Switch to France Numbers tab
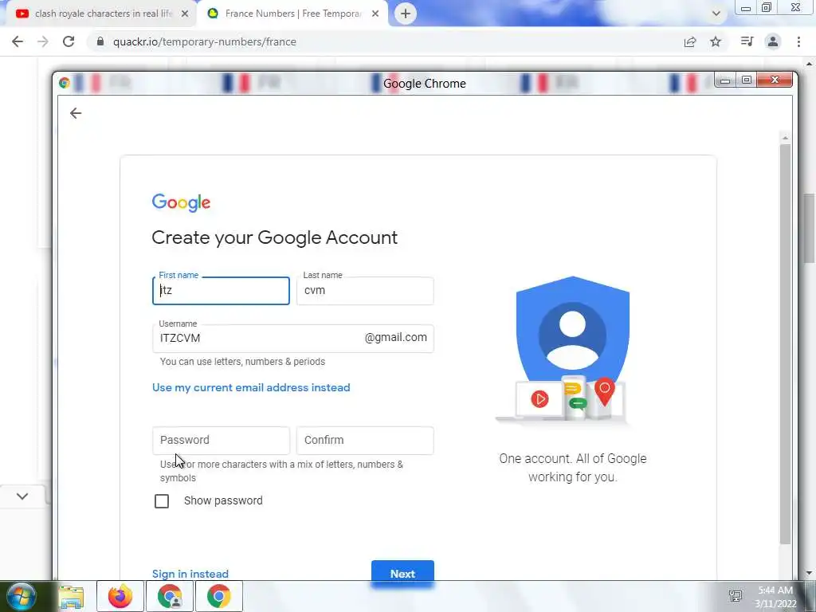Viewport: 816px width, 612px height. tap(292, 14)
